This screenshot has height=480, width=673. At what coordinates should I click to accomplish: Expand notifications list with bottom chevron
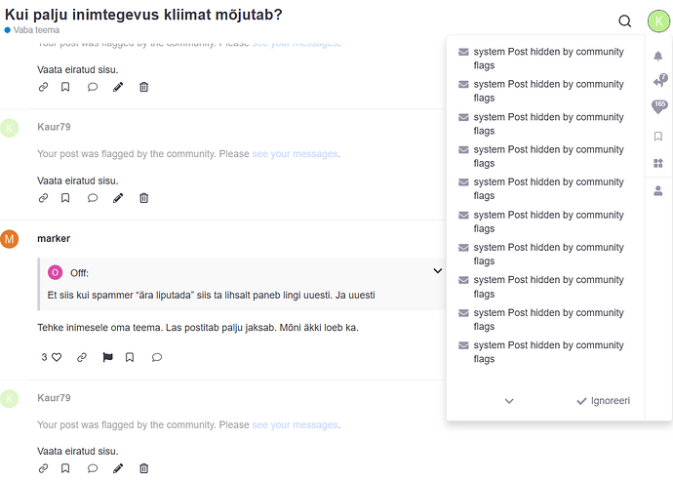tap(509, 401)
